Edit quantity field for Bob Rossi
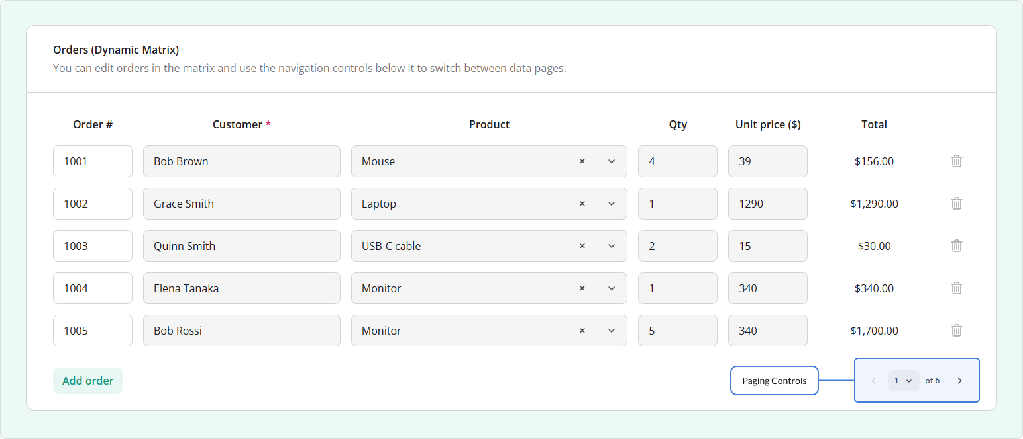This screenshot has height=439, width=1023. point(678,331)
